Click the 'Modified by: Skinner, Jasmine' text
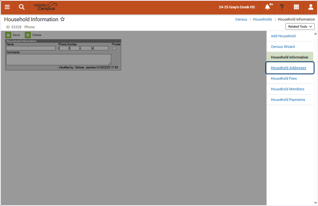 77,67
